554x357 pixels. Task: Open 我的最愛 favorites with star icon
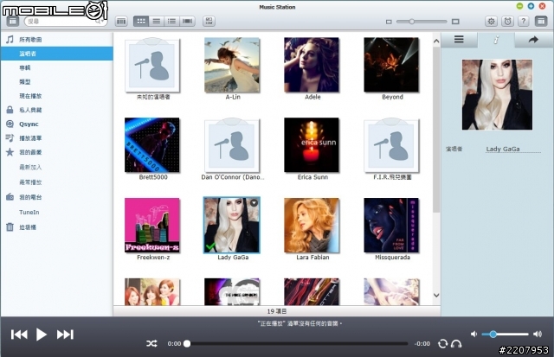(x=56, y=152)
